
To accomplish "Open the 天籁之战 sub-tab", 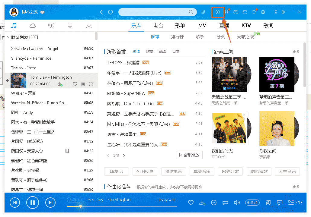I will [245, 37].
